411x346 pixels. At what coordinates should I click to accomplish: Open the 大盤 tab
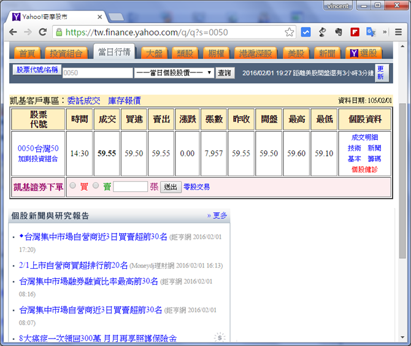tap(154, 53)
